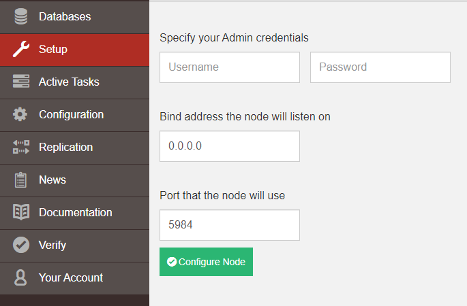This screenshot has height=306, width=467.
Task: Click the Setup wrench icon
Action: click(21, 49)
